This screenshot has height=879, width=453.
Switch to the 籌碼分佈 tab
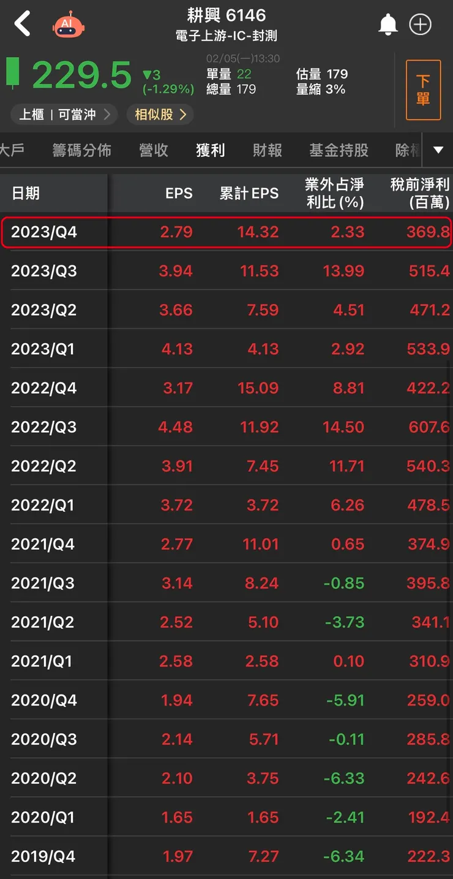[x=82, y=150]
